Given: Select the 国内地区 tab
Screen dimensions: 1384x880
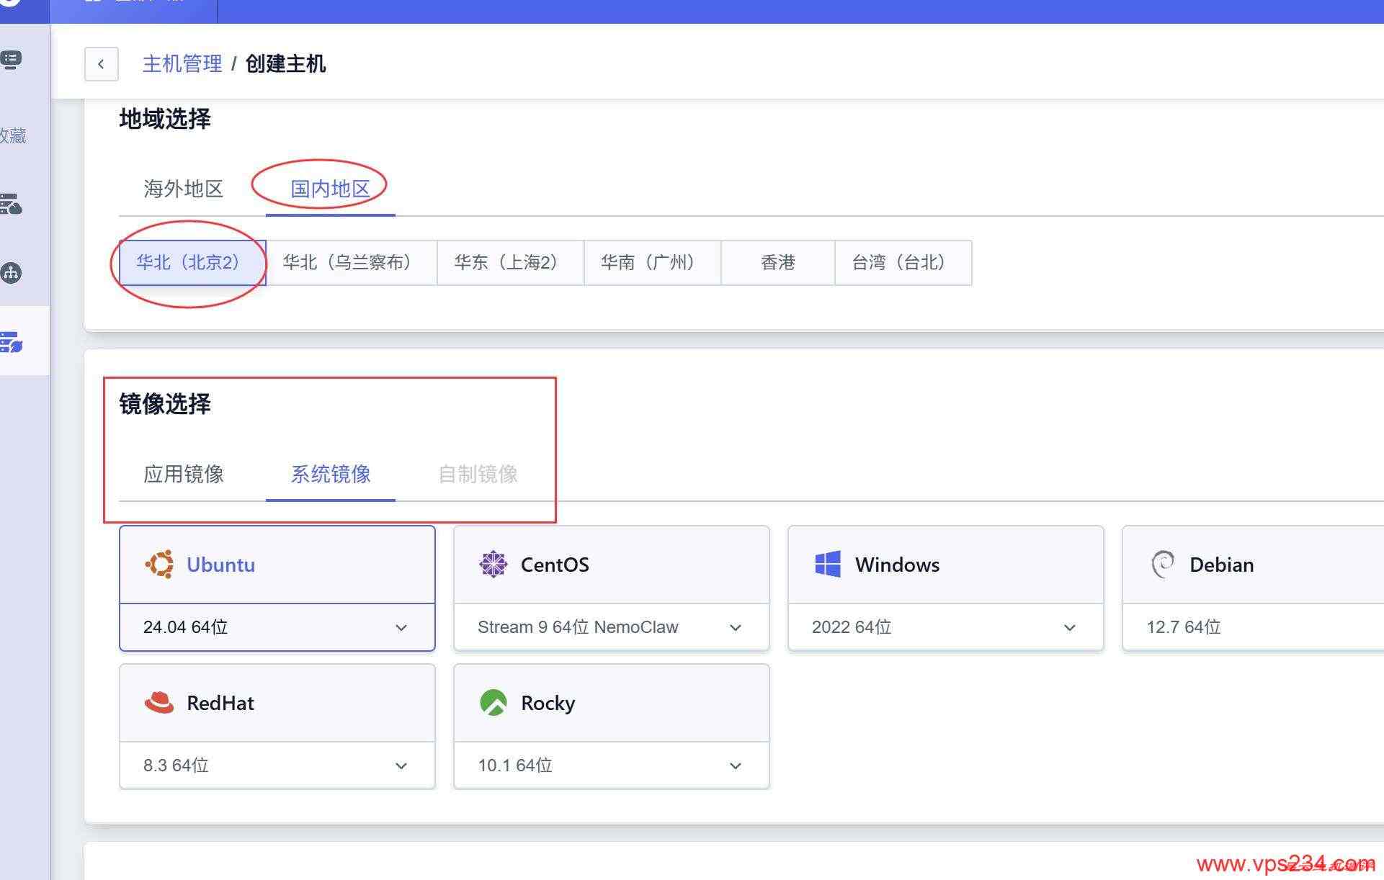Looking at the screenshot, I should tap(330, 189).
